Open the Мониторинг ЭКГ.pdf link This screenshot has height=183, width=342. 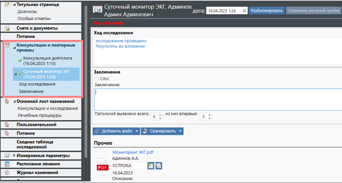pyautogui.click(x=133, y=152)
